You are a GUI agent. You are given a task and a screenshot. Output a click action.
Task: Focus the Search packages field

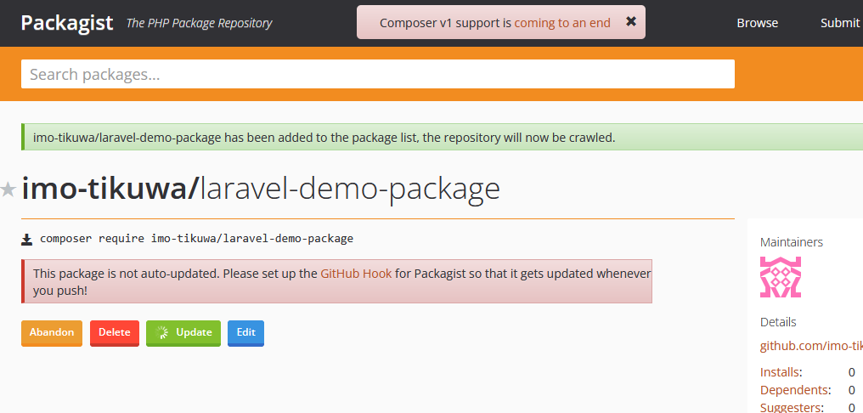pos(377,74)
